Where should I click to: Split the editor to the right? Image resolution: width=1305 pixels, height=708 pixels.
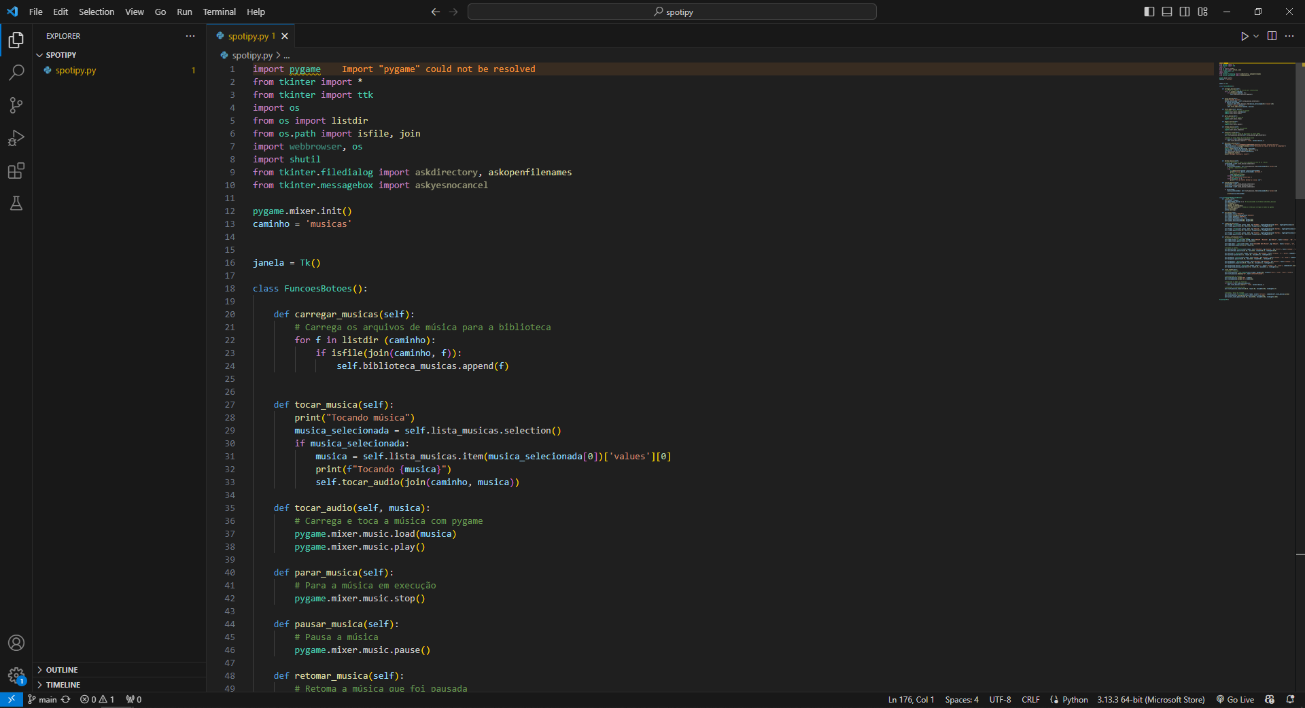[1272, 36]
